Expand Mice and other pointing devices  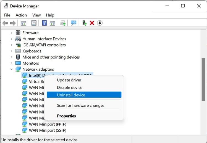coord(12,57)
